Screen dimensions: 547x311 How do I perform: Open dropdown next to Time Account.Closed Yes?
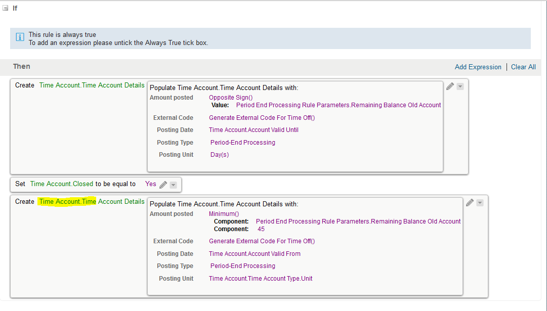(174, 185)
